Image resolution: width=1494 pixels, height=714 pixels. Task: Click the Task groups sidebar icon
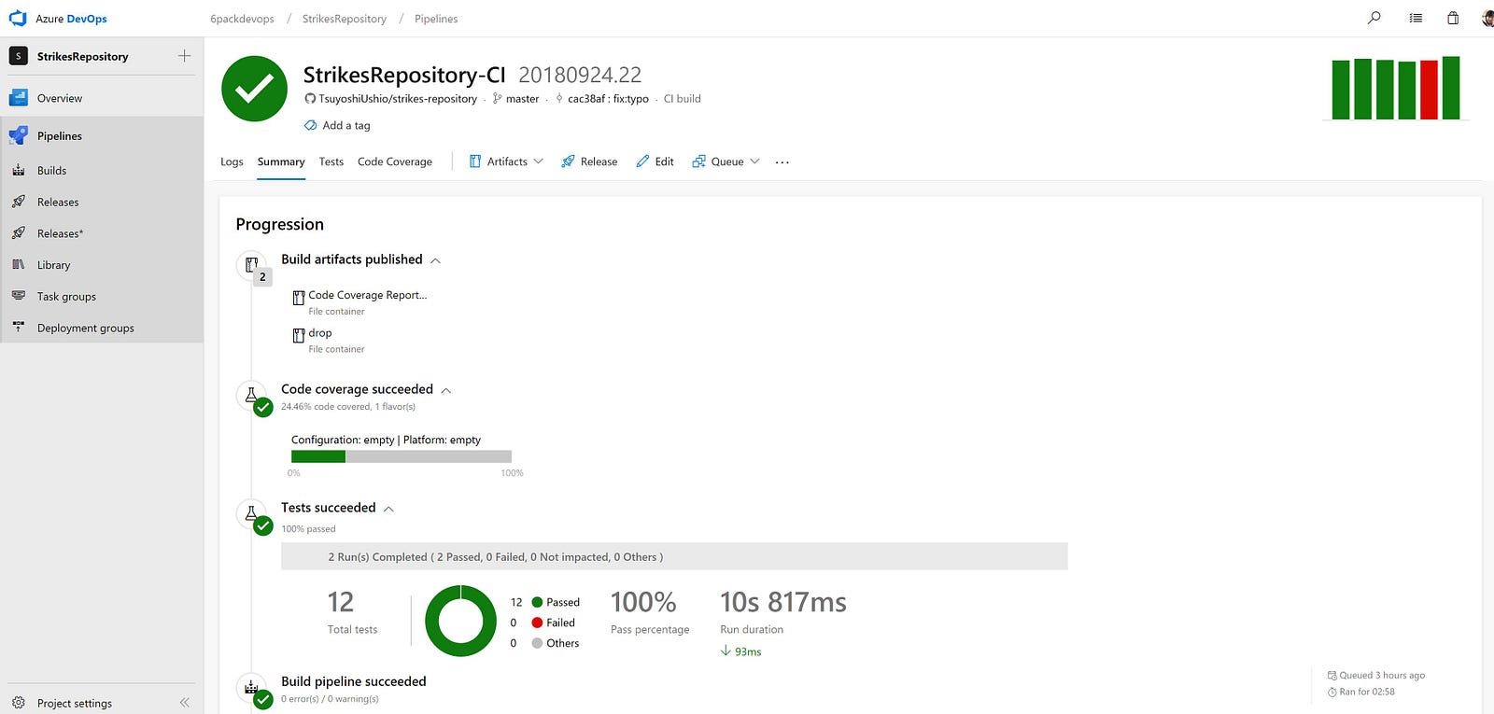pyautogui.click(x=18, y=296)
